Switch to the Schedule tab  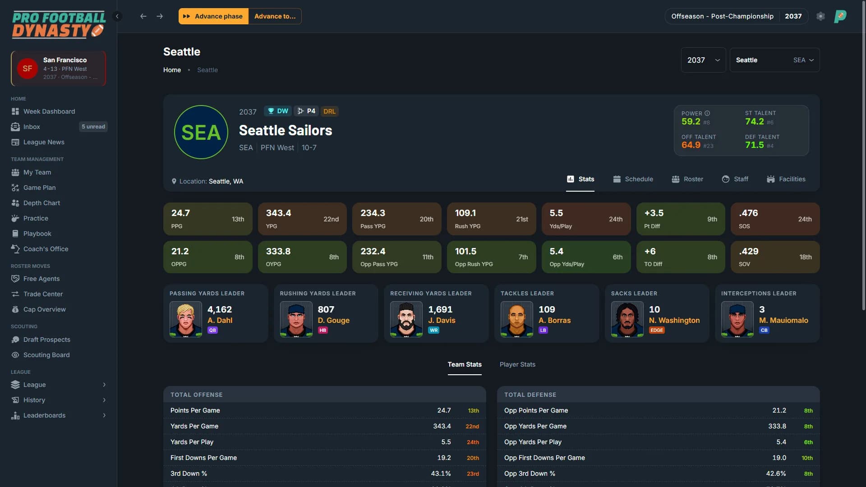(633, 179)
